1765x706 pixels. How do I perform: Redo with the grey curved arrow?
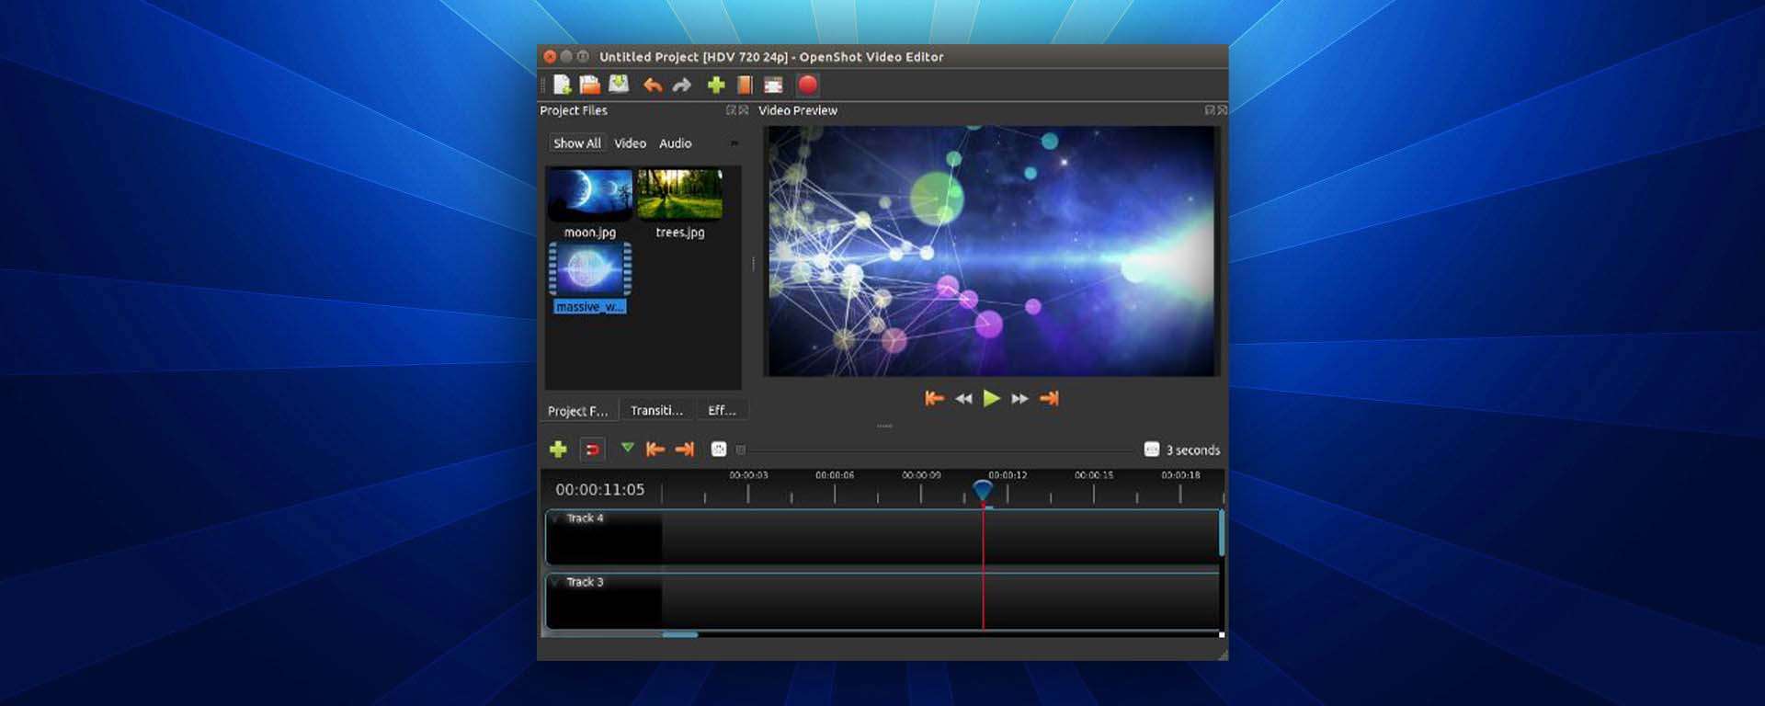point(681,85)
